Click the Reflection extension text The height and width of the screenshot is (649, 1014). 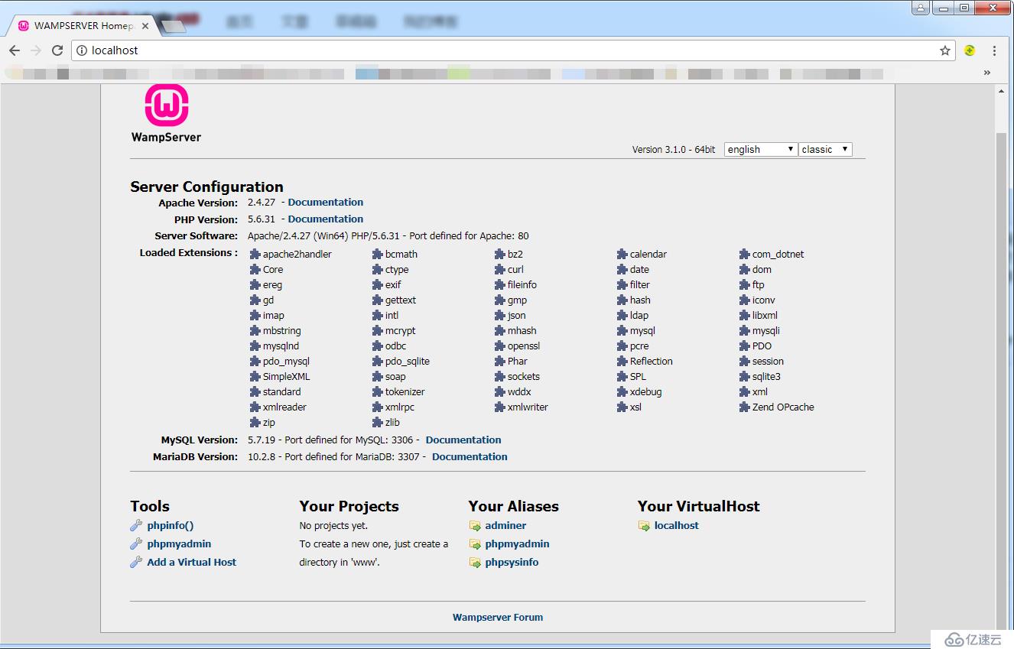tap(652, 362)
